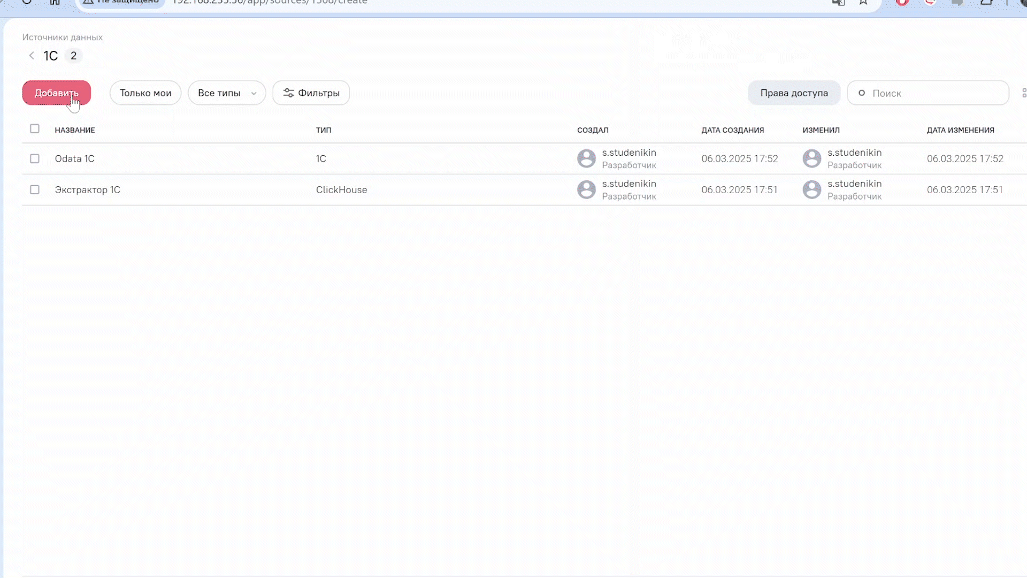Open Права доступа settings

[794, 93]
